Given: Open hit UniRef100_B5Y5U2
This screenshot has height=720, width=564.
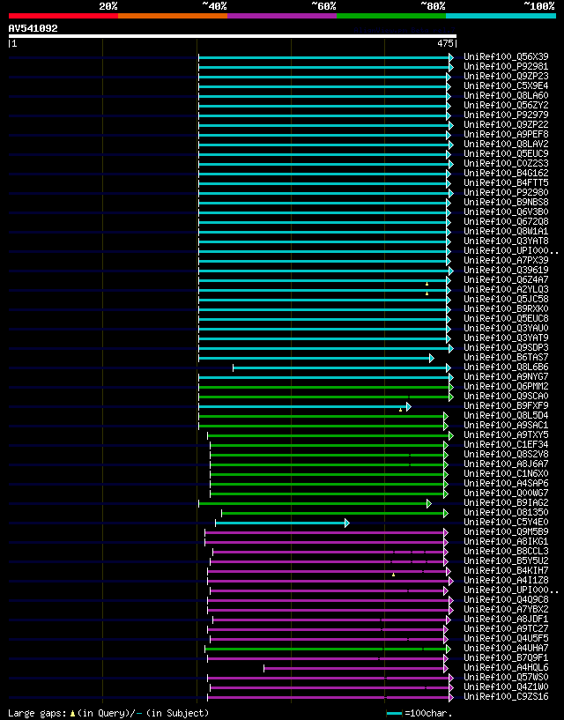Looking at the screenshot, I should [506, 560].
